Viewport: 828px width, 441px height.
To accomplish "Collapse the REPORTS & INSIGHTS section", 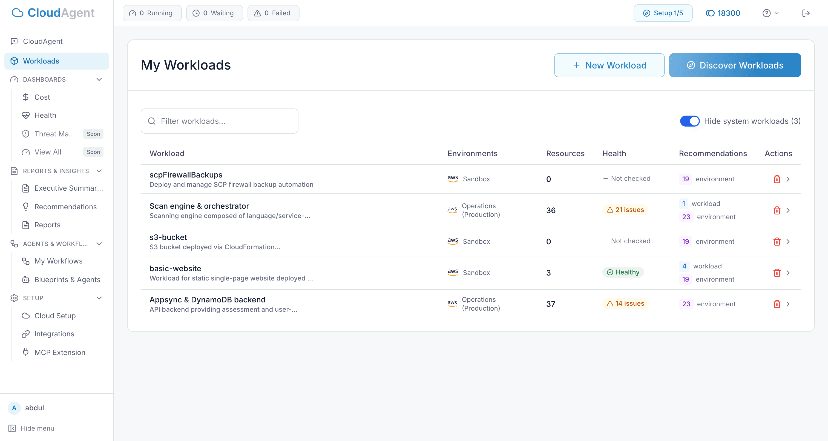I will [x=99, y=171].
